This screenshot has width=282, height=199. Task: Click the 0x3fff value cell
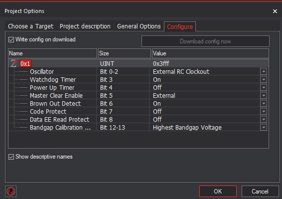pyautogui.click(x=161, y=63)
